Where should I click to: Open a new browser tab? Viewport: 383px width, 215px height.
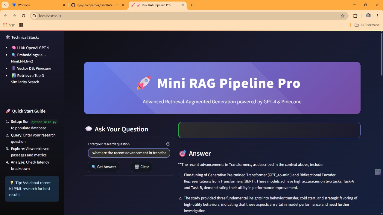coord(192,5)
